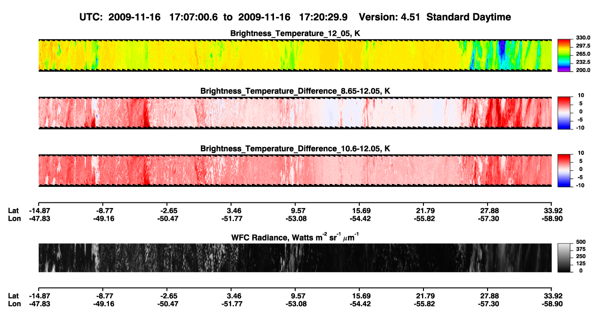
Task: Click the -10 tick on the 10.6-12.05 colorbar
Action: pyautogui.click(x=580, y=185)
